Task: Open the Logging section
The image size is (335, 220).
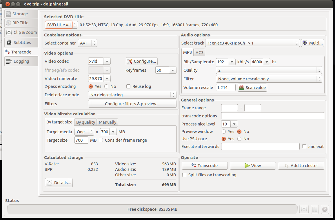Action: point(21,61)
